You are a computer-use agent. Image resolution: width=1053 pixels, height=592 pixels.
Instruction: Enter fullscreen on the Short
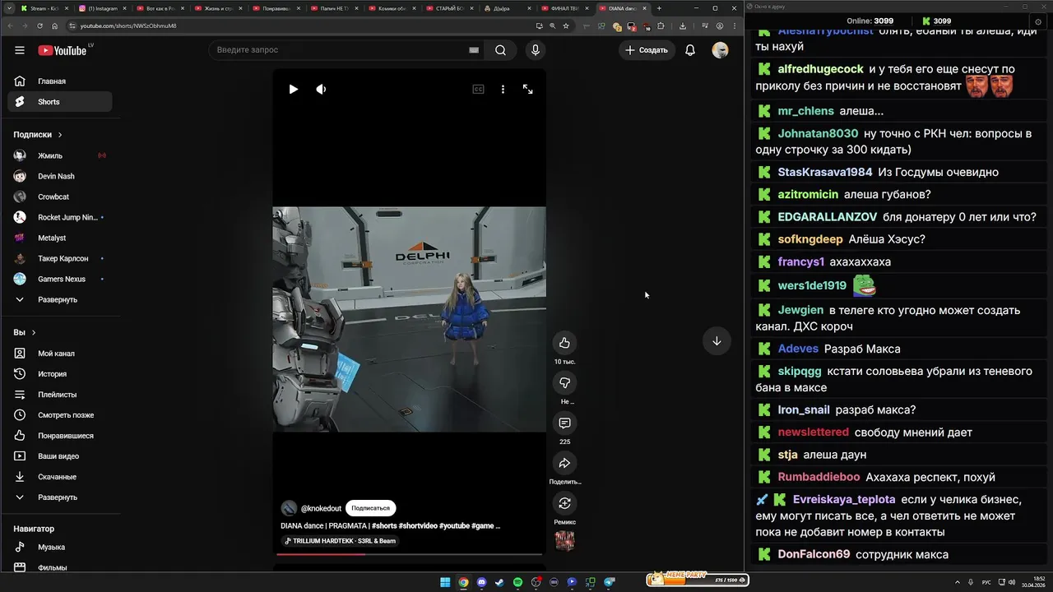pyautogui.click(x=528, y=90)
